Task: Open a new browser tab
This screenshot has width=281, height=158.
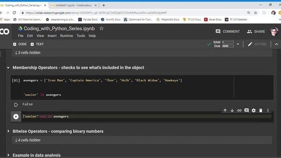Action: click(x=104, y=5)
